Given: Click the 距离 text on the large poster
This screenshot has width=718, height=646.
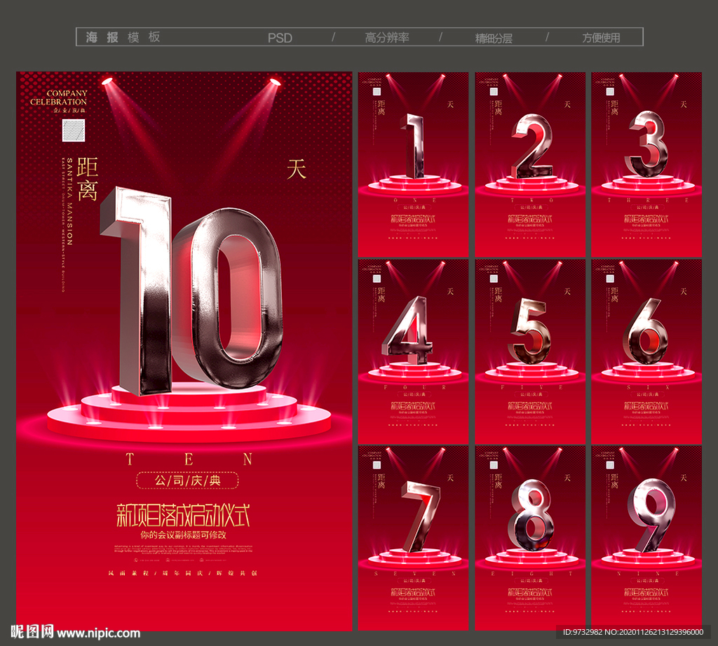Looking at the screenshot, I should point(87,179).
